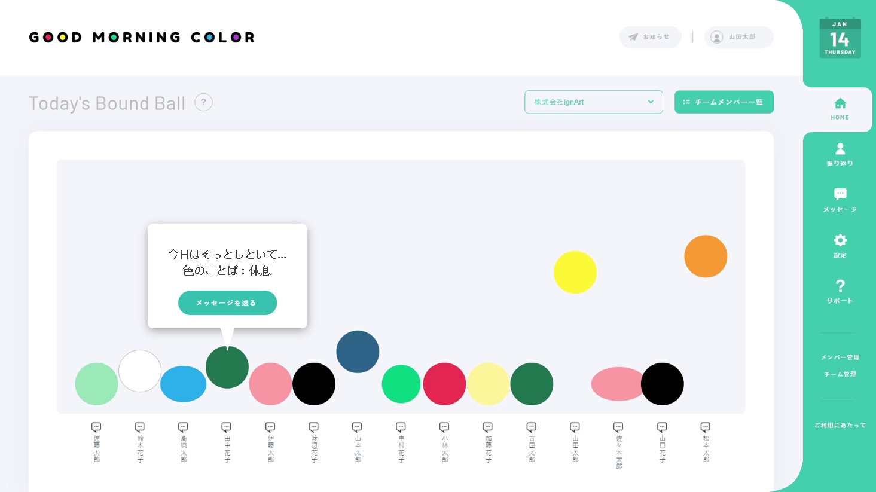This screenshot has height=492, width=876.
Task: Click the help icon beside Today's Bound Ball
Action: pos(203,103)
